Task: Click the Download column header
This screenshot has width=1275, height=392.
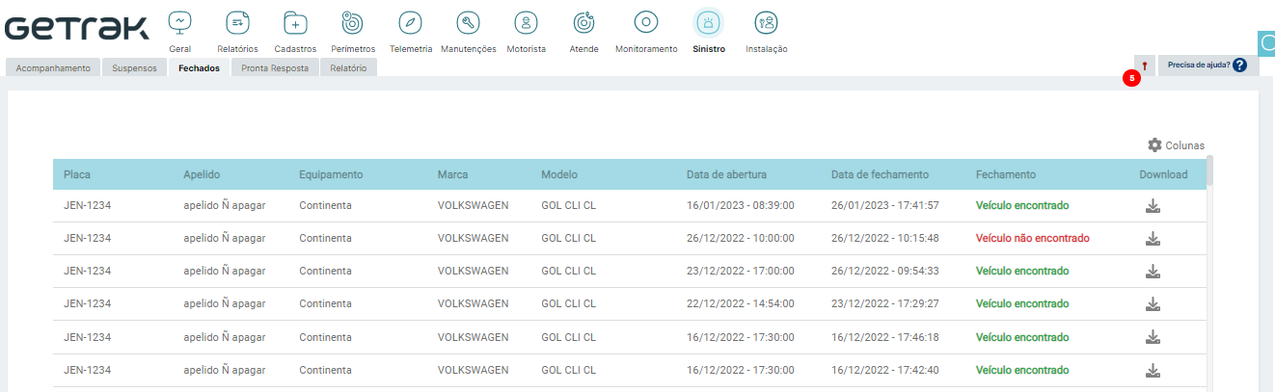Action: (1163, 175)
